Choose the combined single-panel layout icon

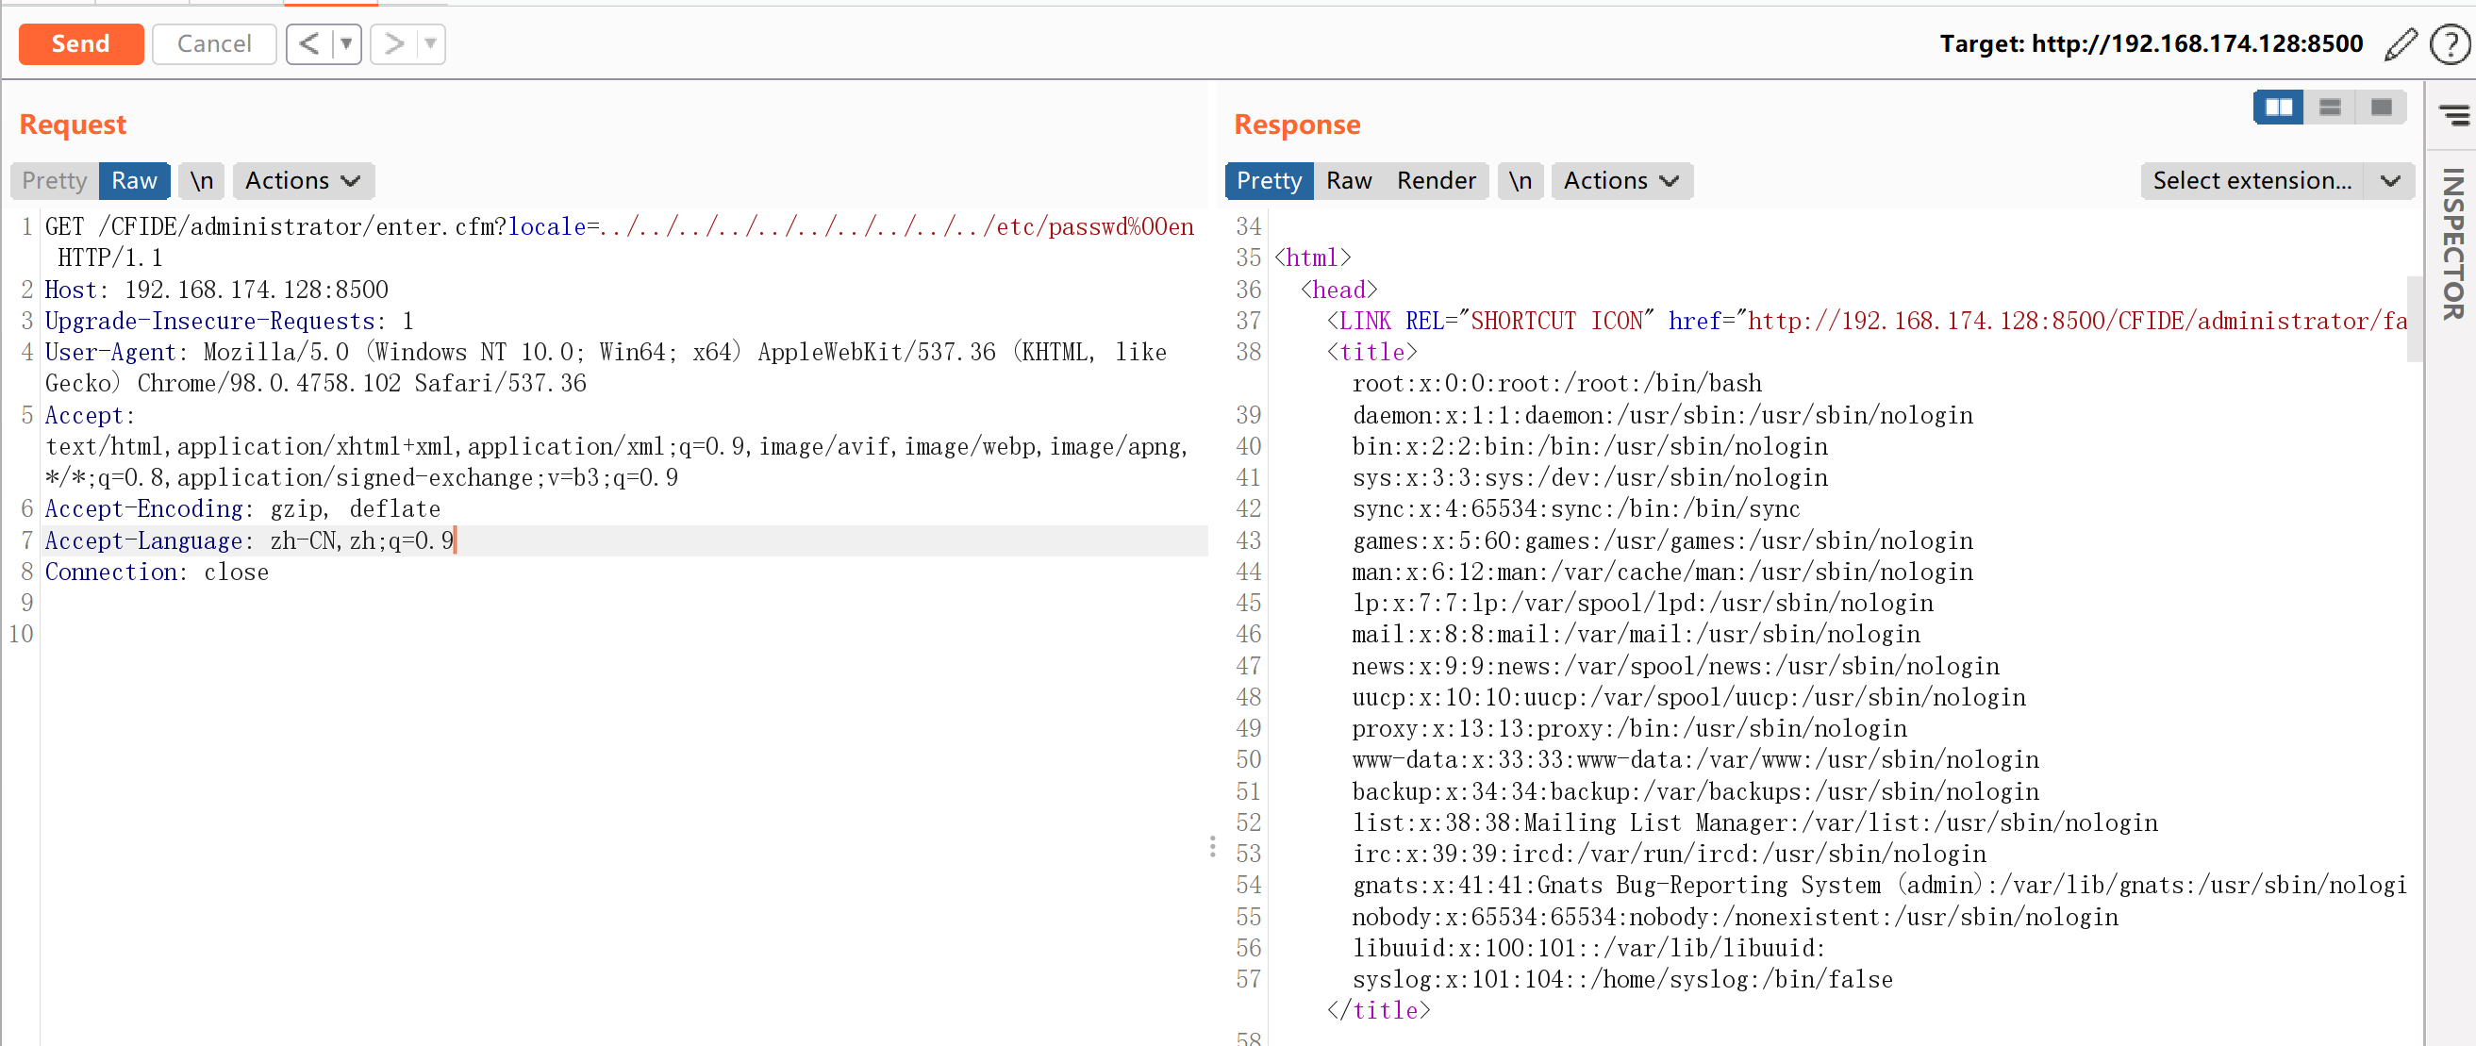pos(2380,107)
